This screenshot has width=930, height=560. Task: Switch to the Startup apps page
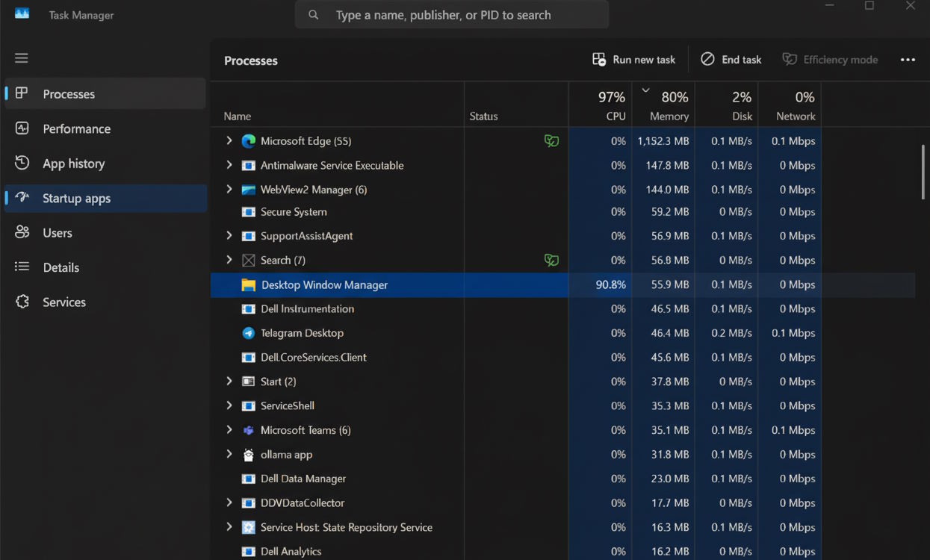click(76, 198)
